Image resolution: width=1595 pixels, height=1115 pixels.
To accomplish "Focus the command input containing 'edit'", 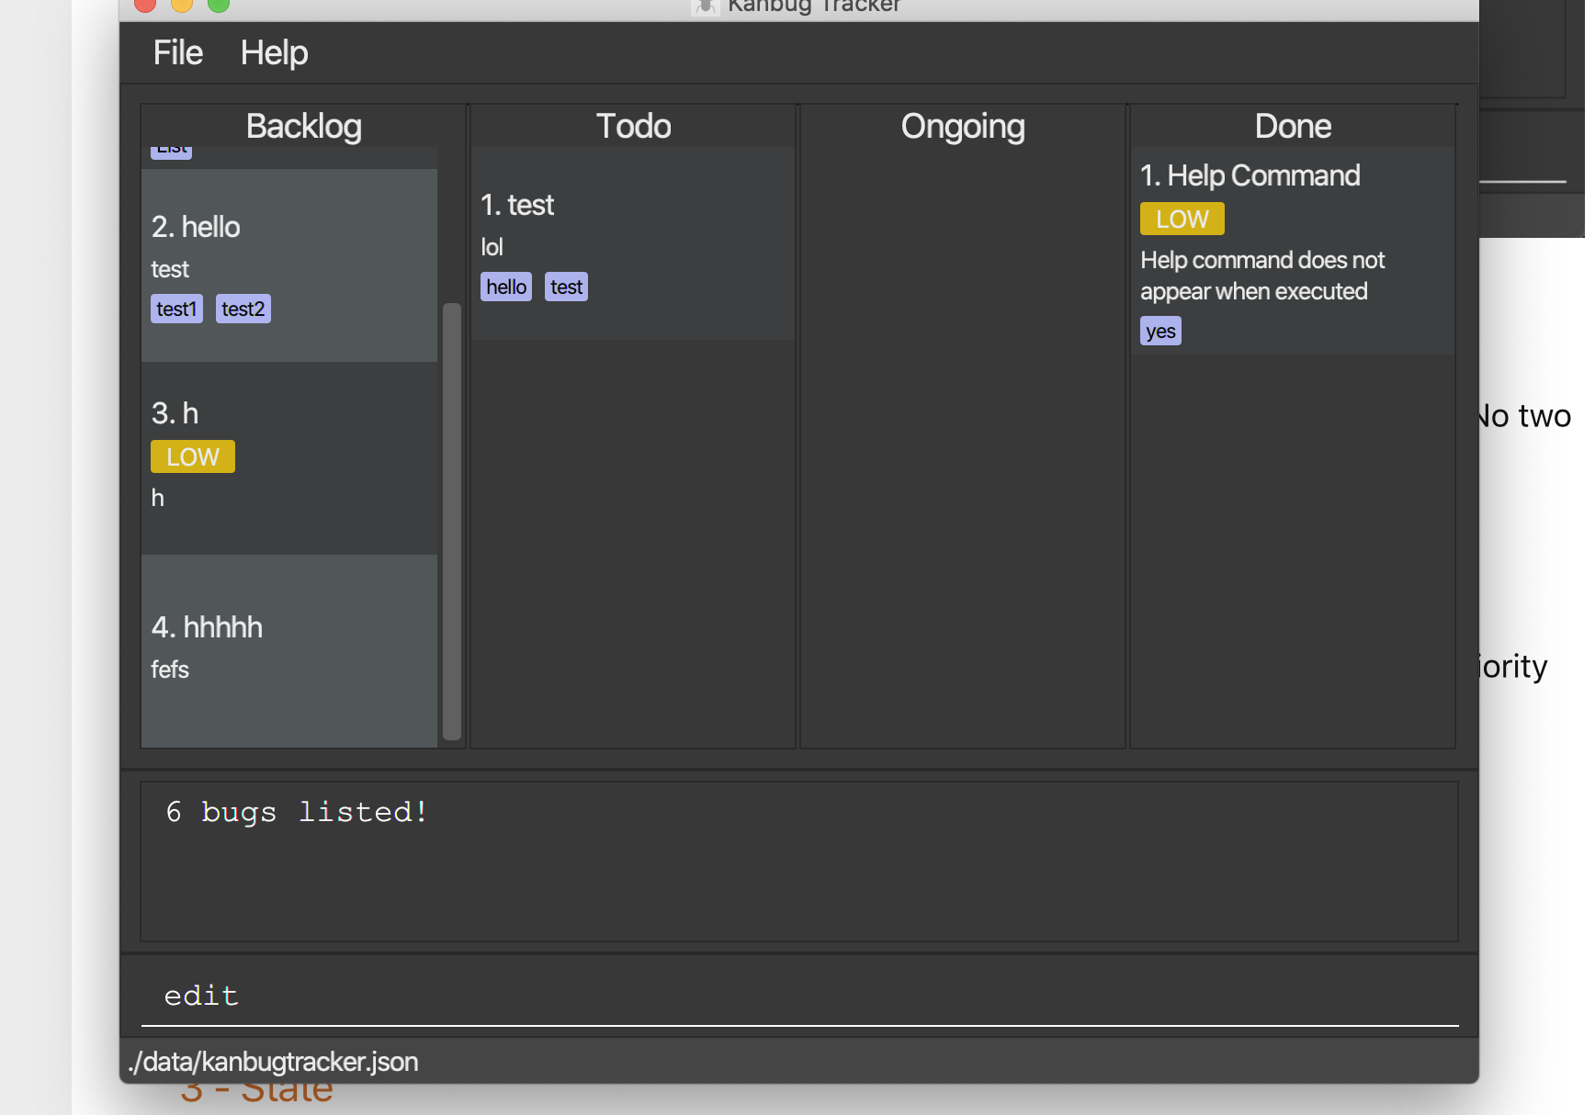I will point(799,996).
